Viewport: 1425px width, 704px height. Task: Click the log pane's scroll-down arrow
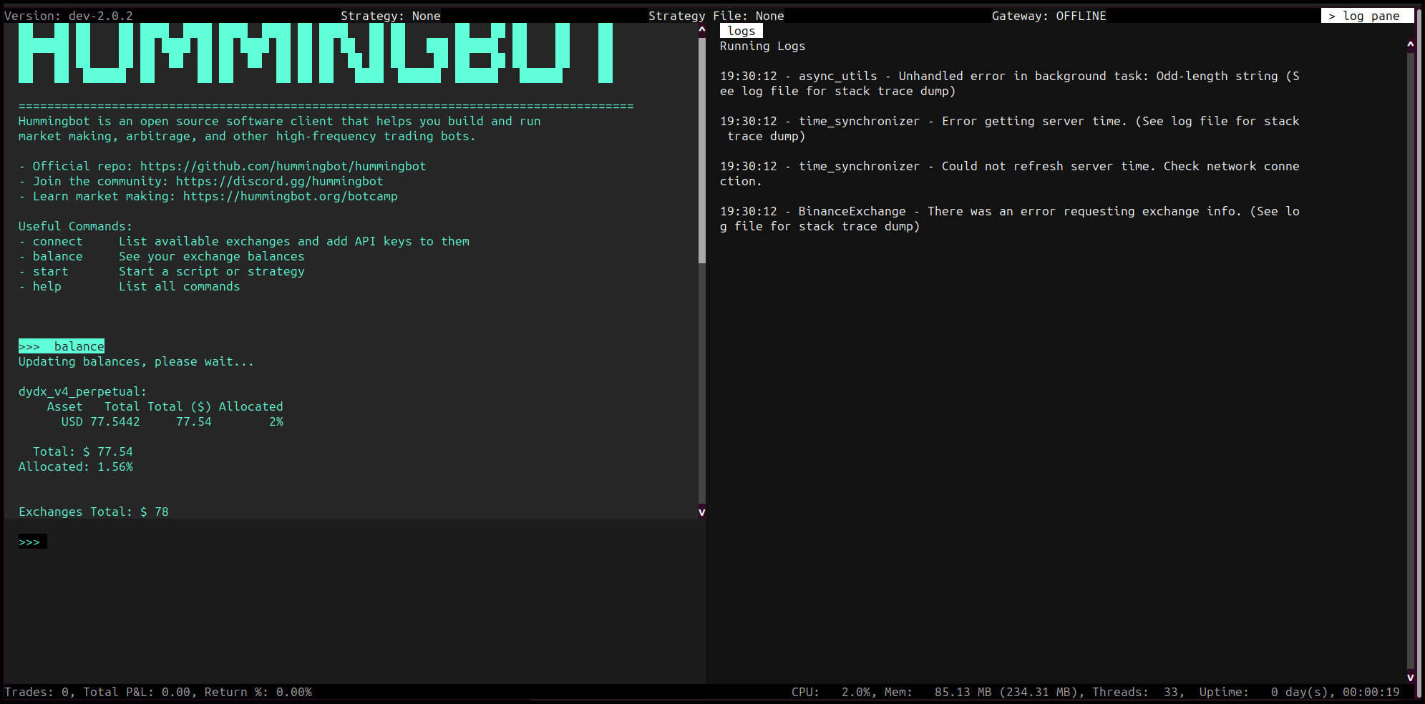click(1410, 677)
